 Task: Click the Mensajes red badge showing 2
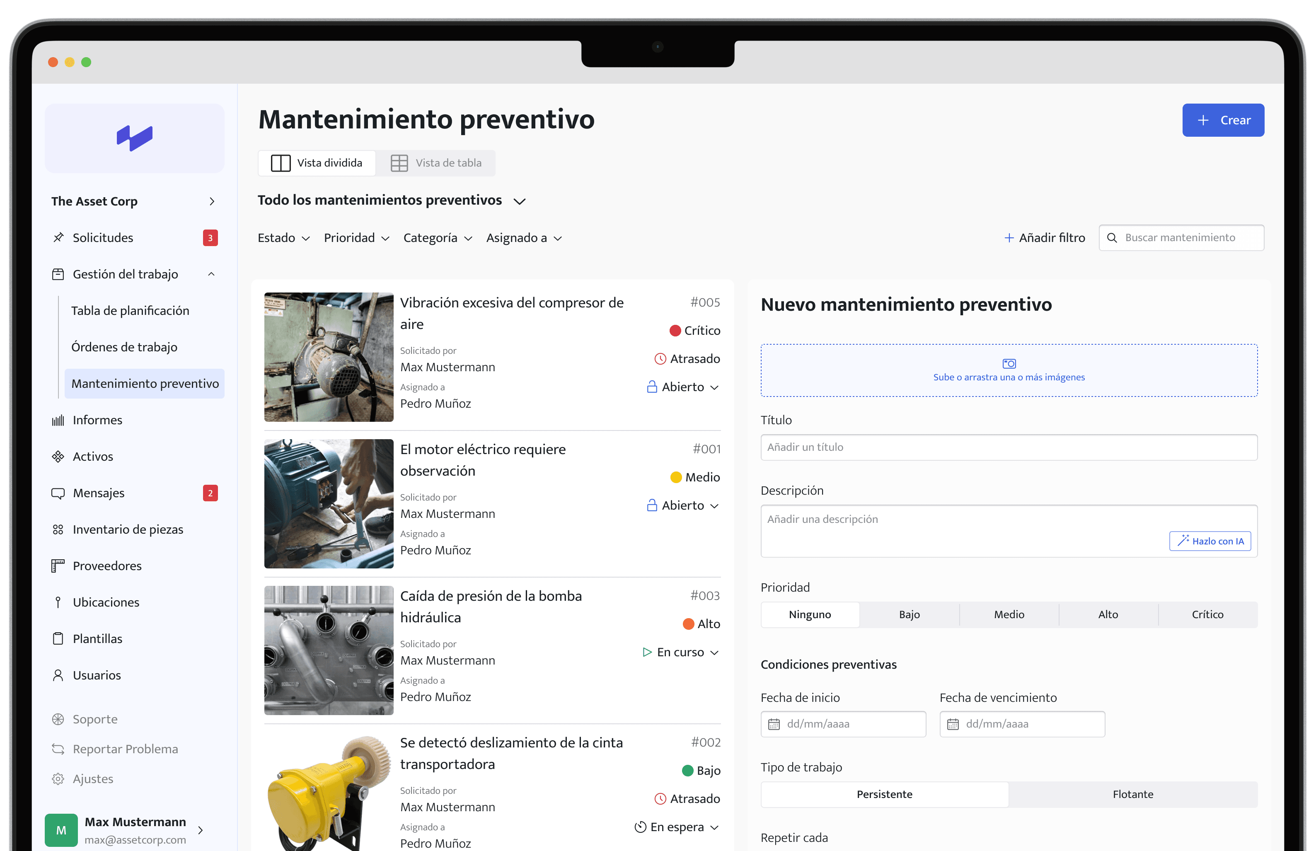(x=210, y=493)
